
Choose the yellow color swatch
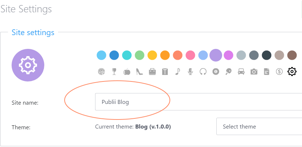(x=152, y=55)
